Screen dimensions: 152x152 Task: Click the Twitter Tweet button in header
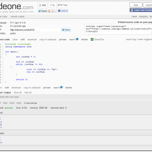pos(43,11)
